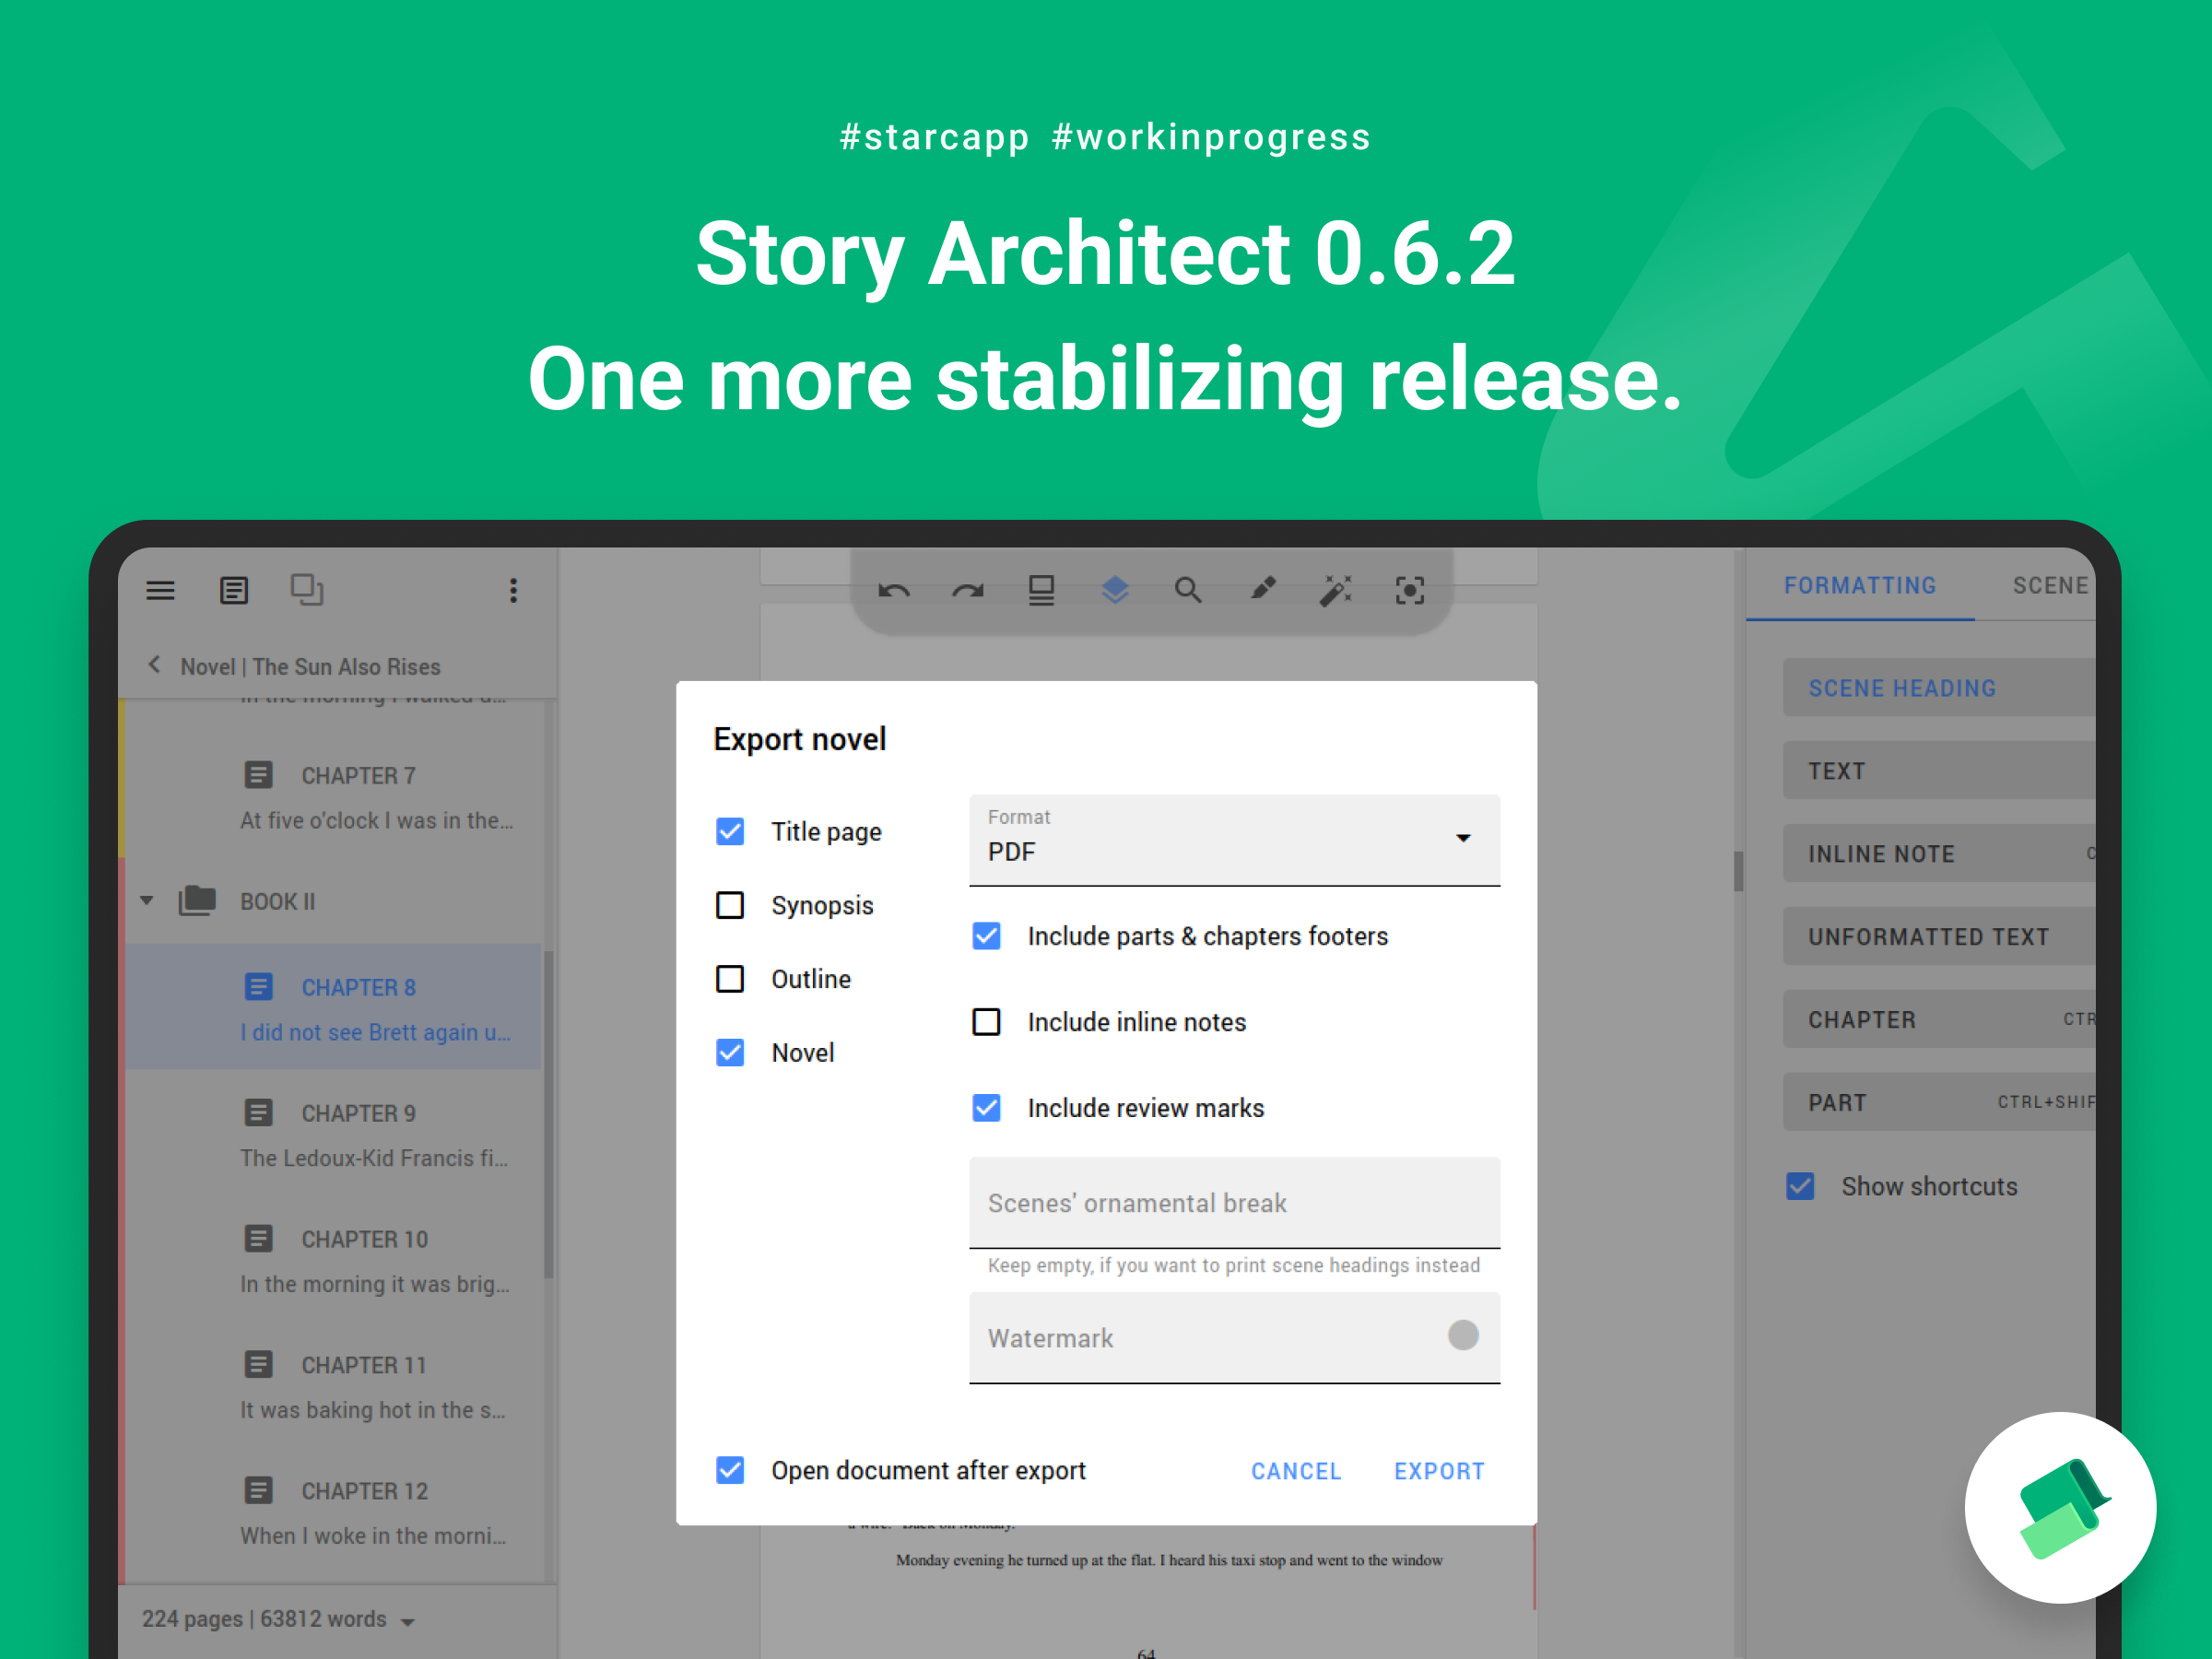The height and width of the screenshot is (1659, 2212).
Task: Click the BOOK II folder icon
Action: click(197, 901)
